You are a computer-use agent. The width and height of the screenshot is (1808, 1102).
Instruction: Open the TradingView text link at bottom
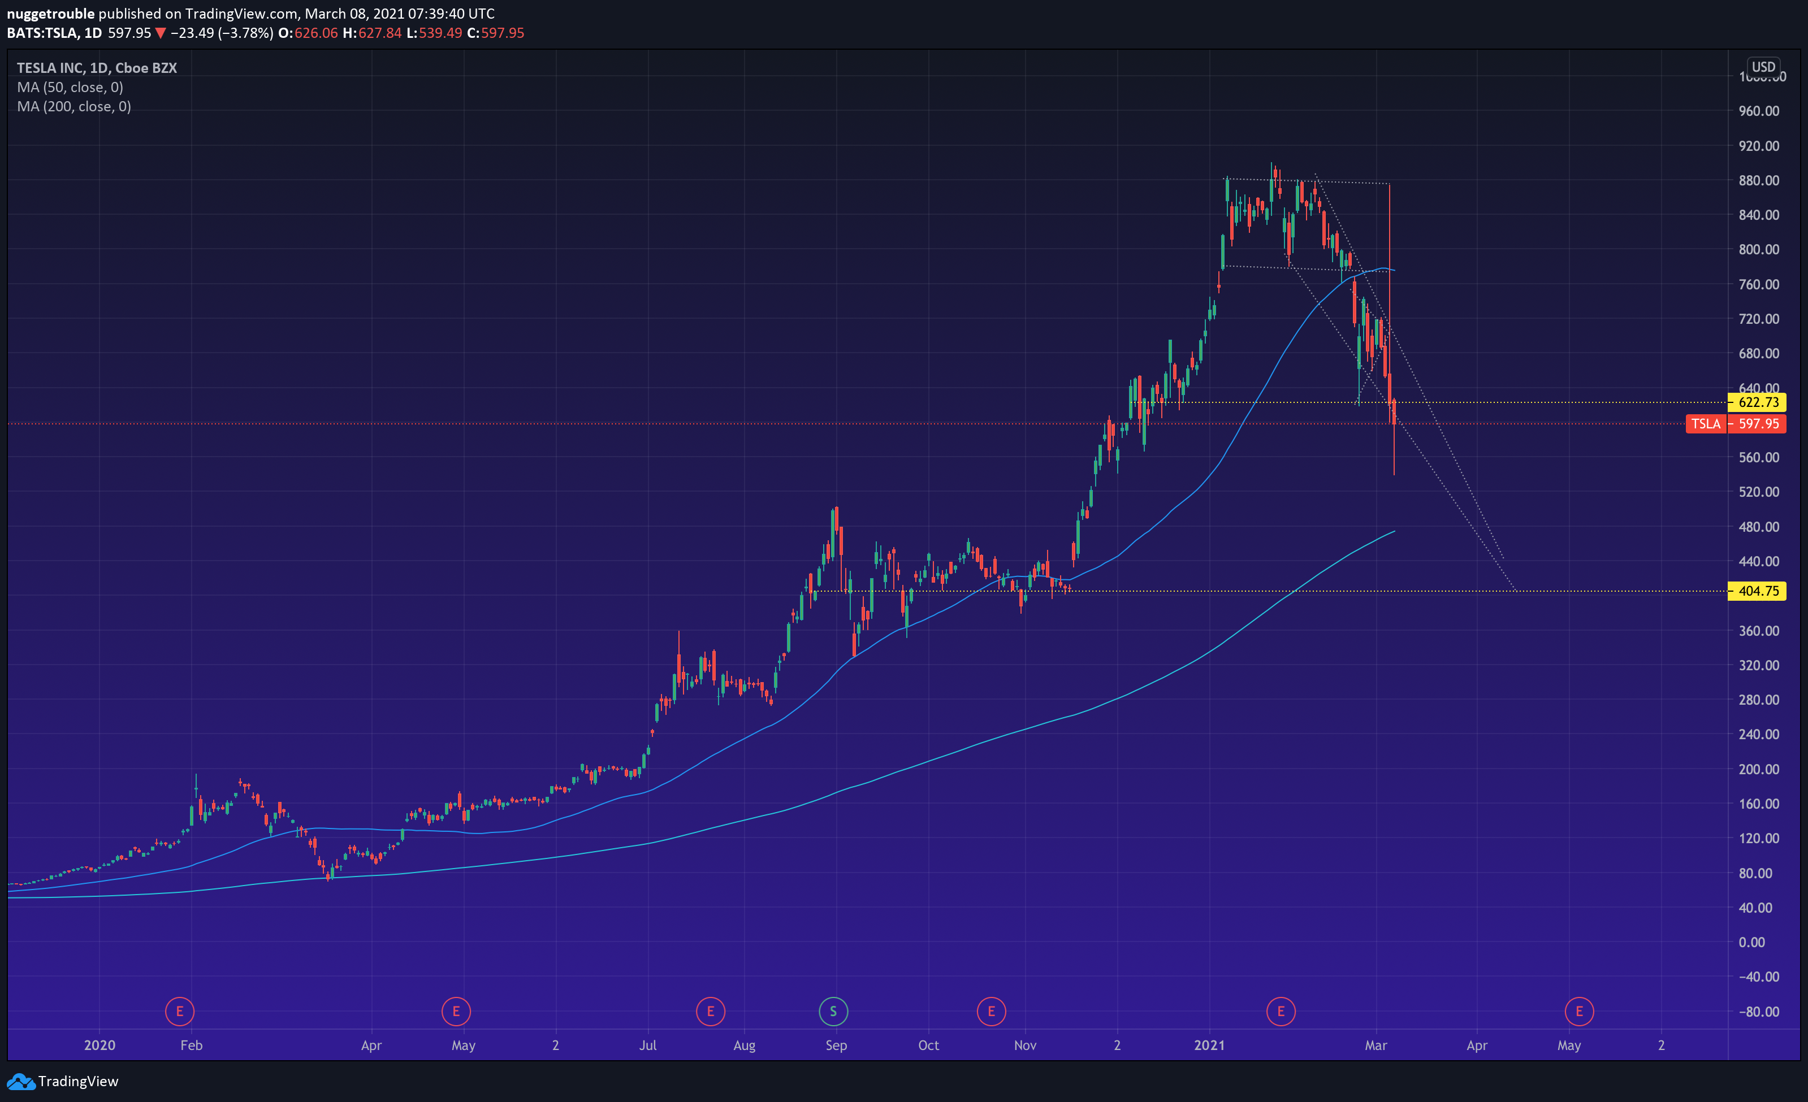coord(79,1082)
